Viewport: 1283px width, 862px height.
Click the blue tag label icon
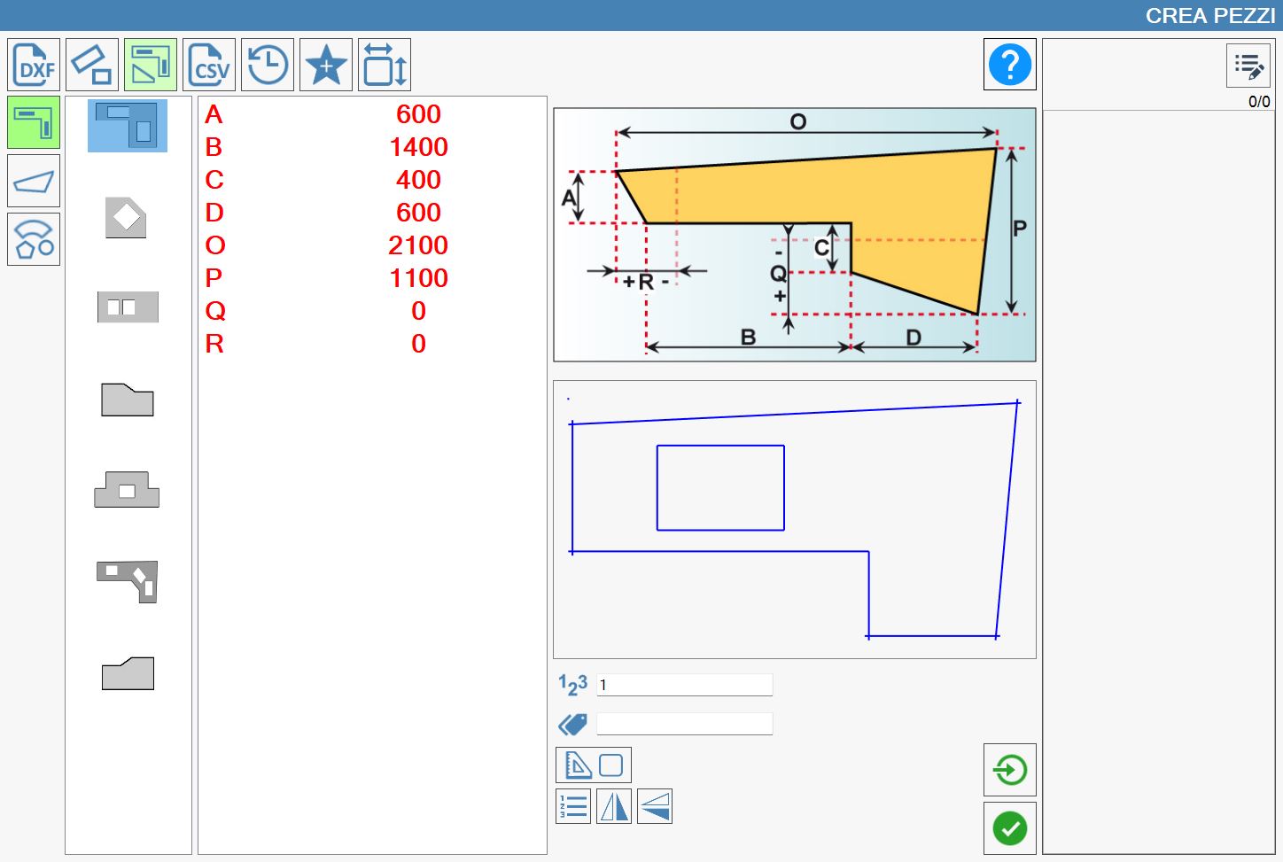[572, 725]
